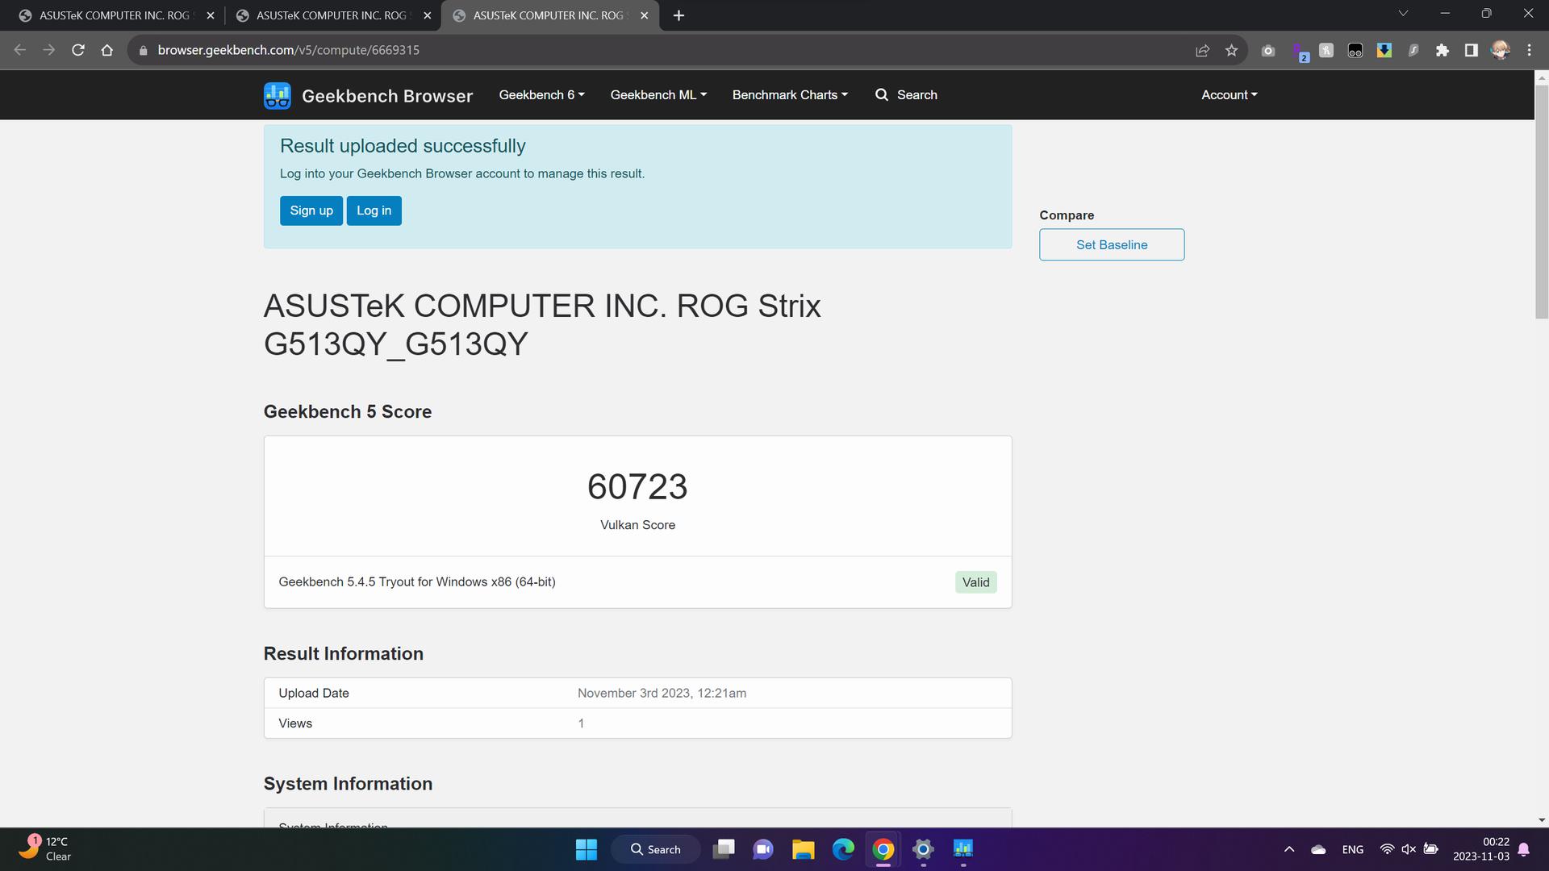Bookmark this page with the star icon

tap(1231, 50)
